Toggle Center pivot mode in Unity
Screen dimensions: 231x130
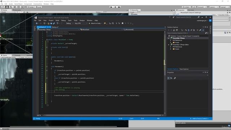pyautogui.click(x=30, y=7)
